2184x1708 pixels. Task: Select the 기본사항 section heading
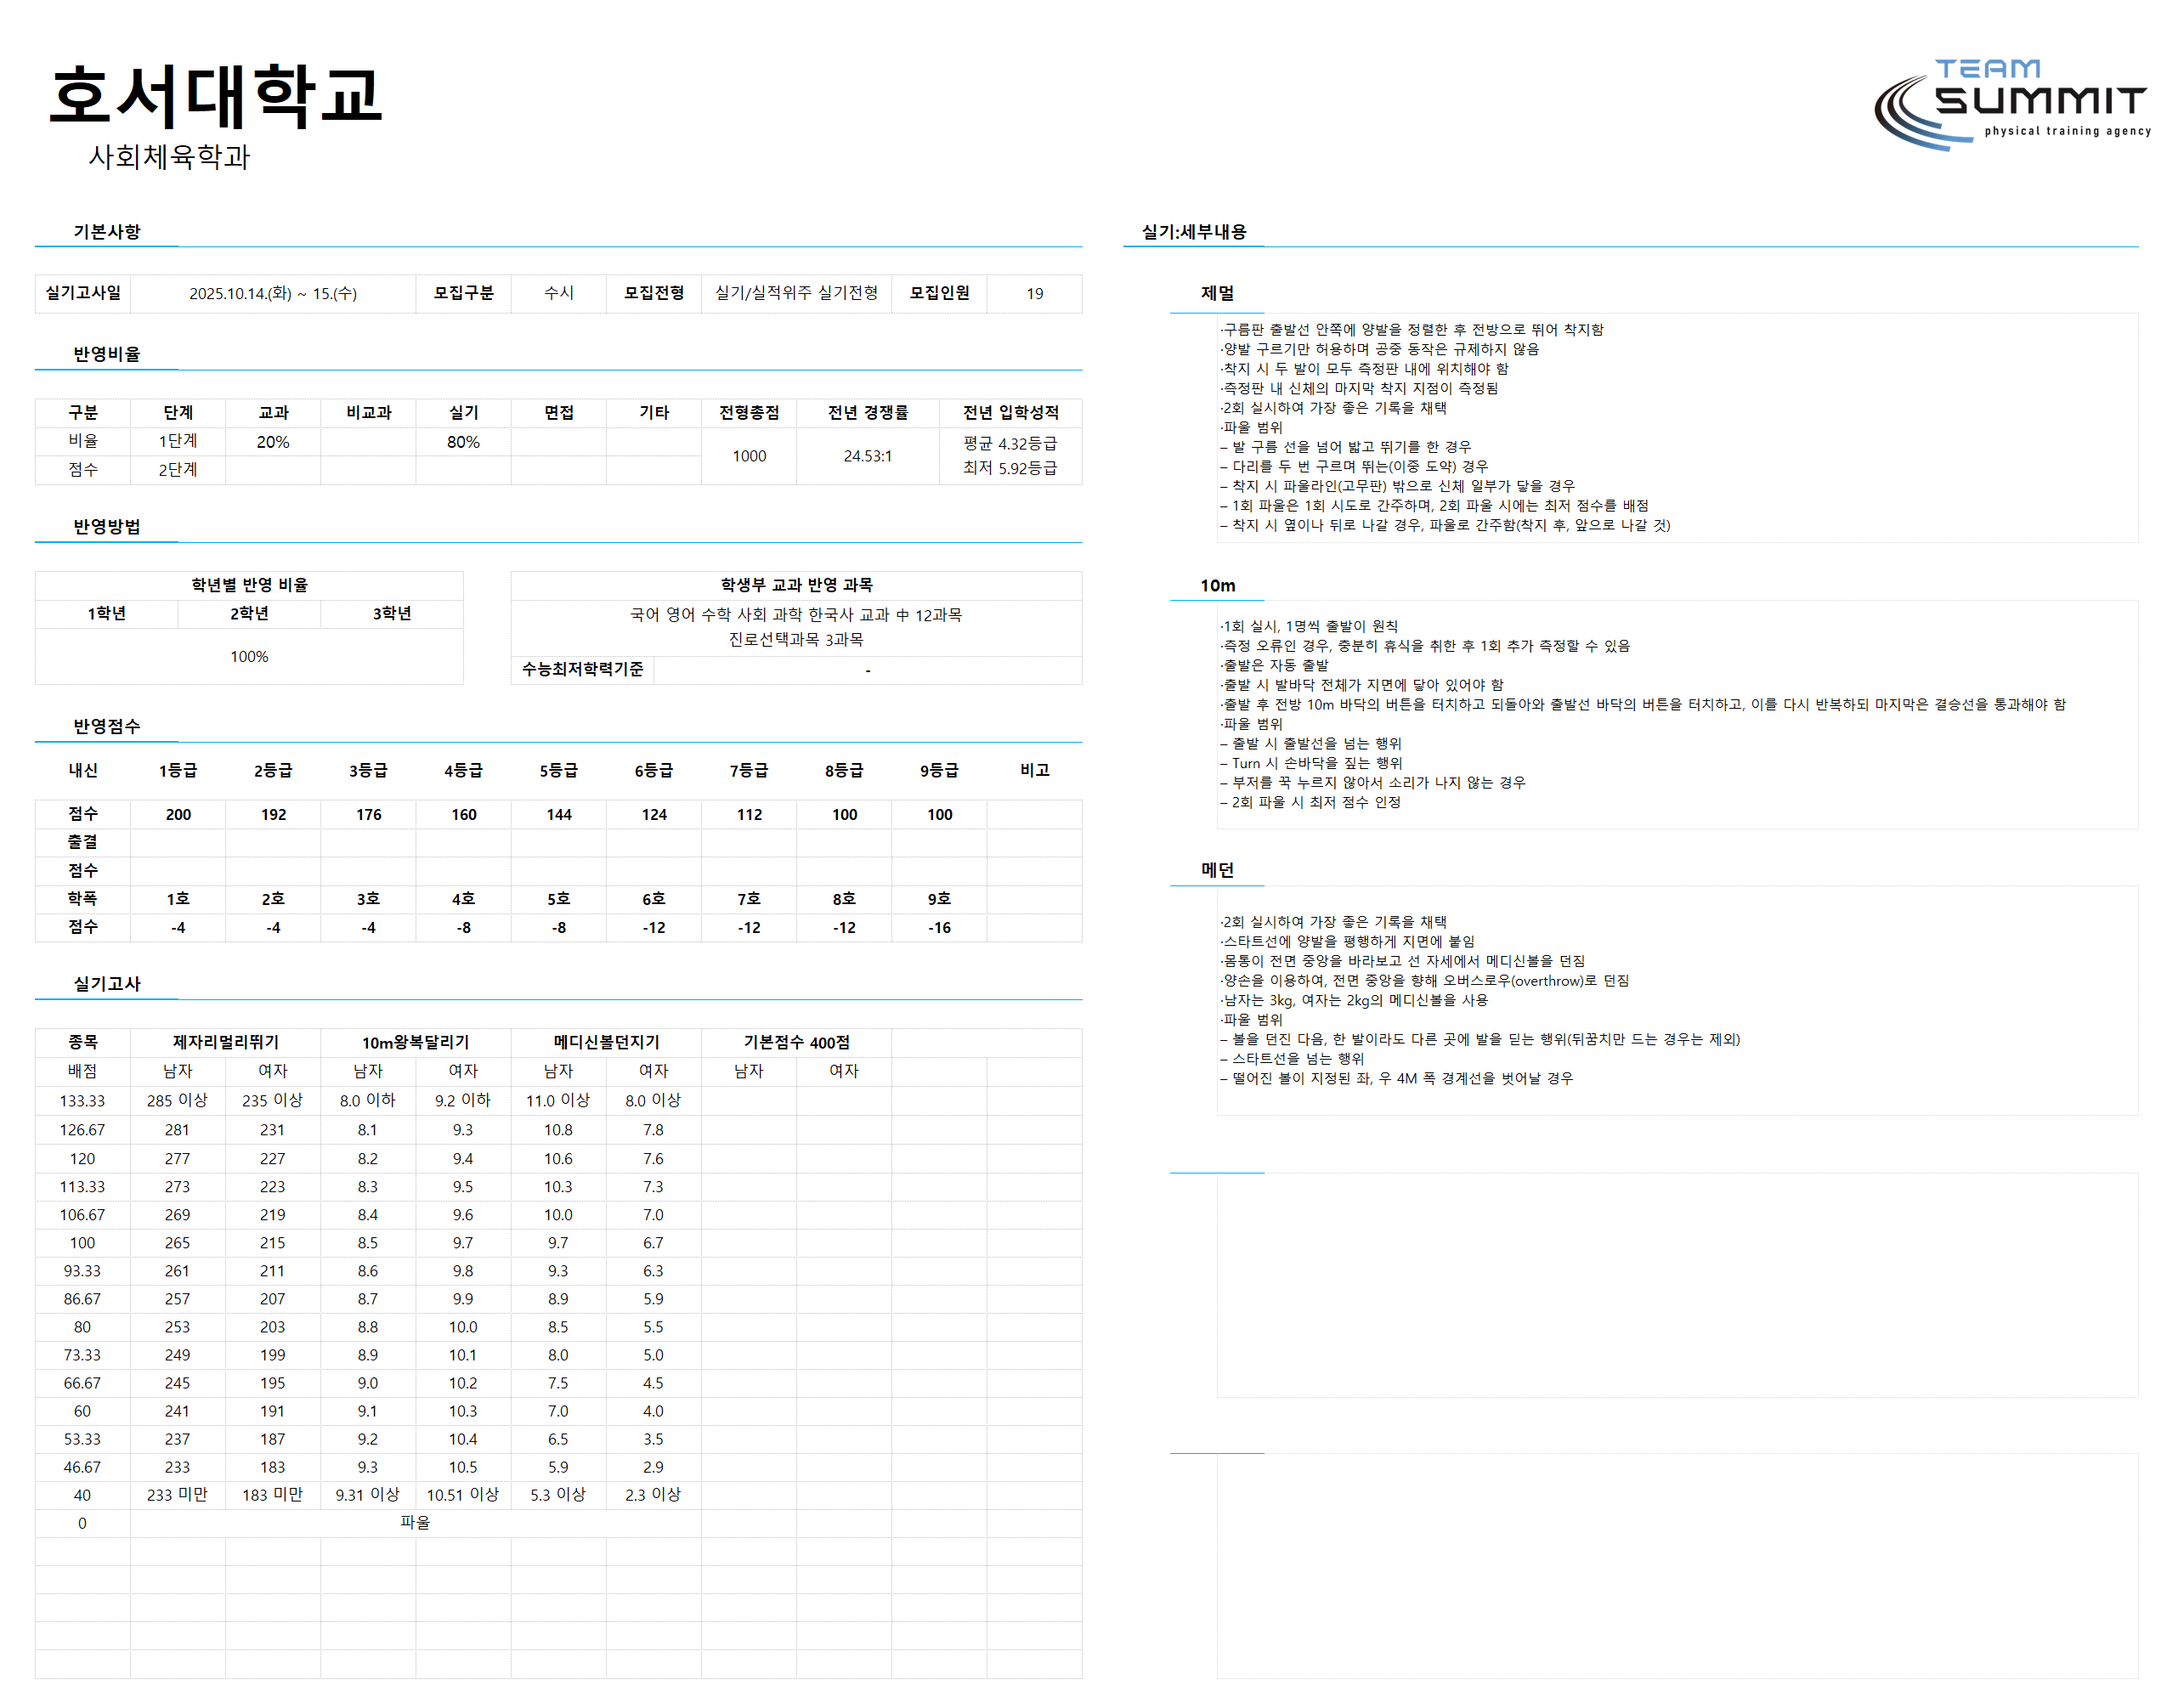coord(107,231)
